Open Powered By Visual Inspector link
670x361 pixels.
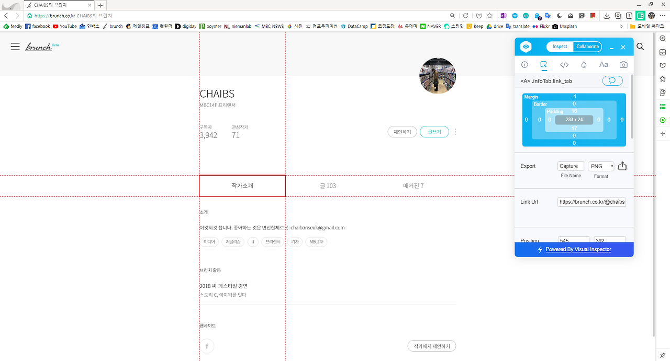578,249
